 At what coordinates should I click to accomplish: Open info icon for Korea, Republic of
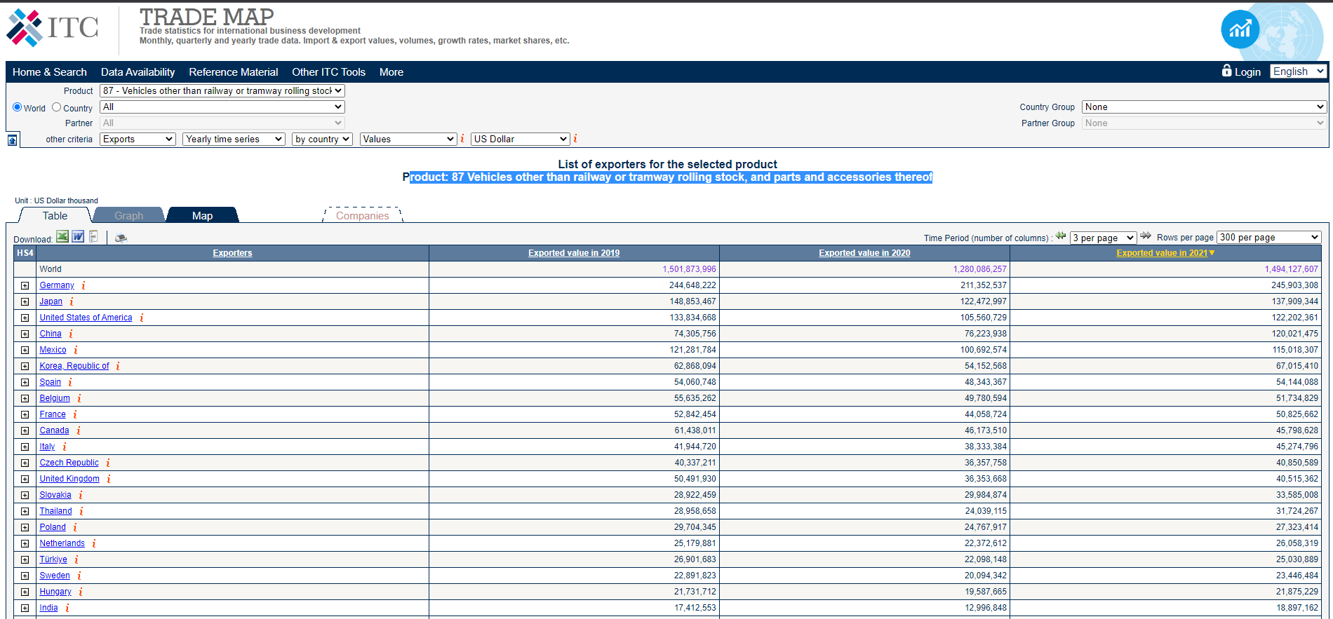(118, 366)
